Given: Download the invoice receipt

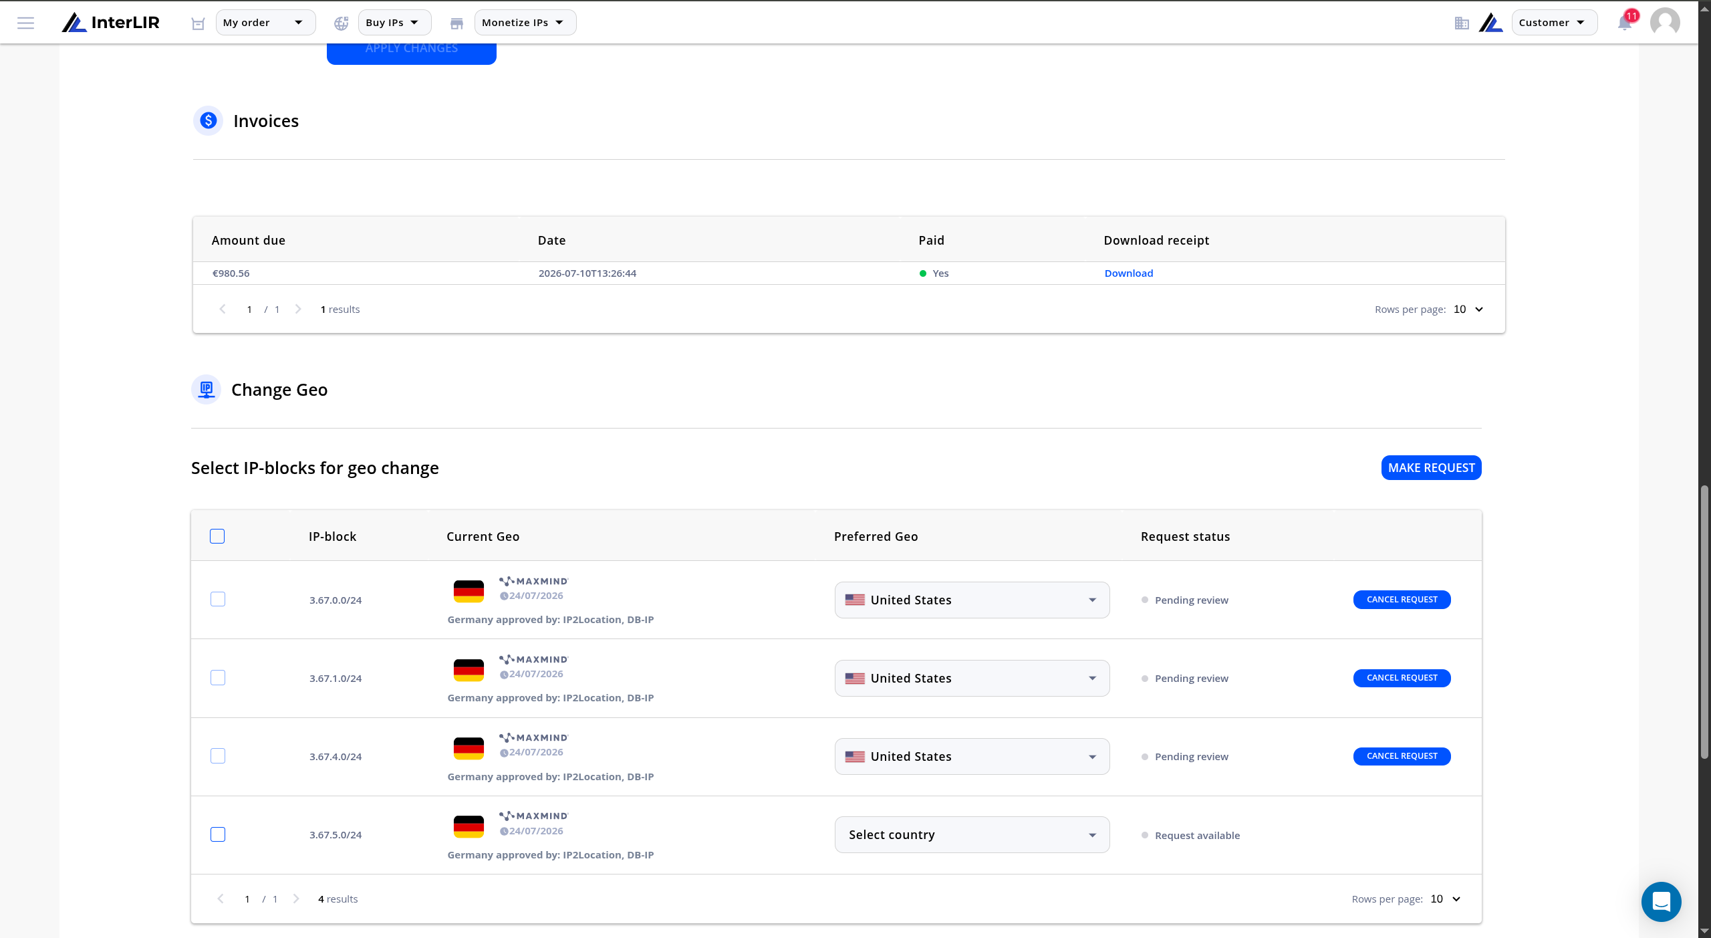Looking at the screenshot, I should coord(1128,273).
